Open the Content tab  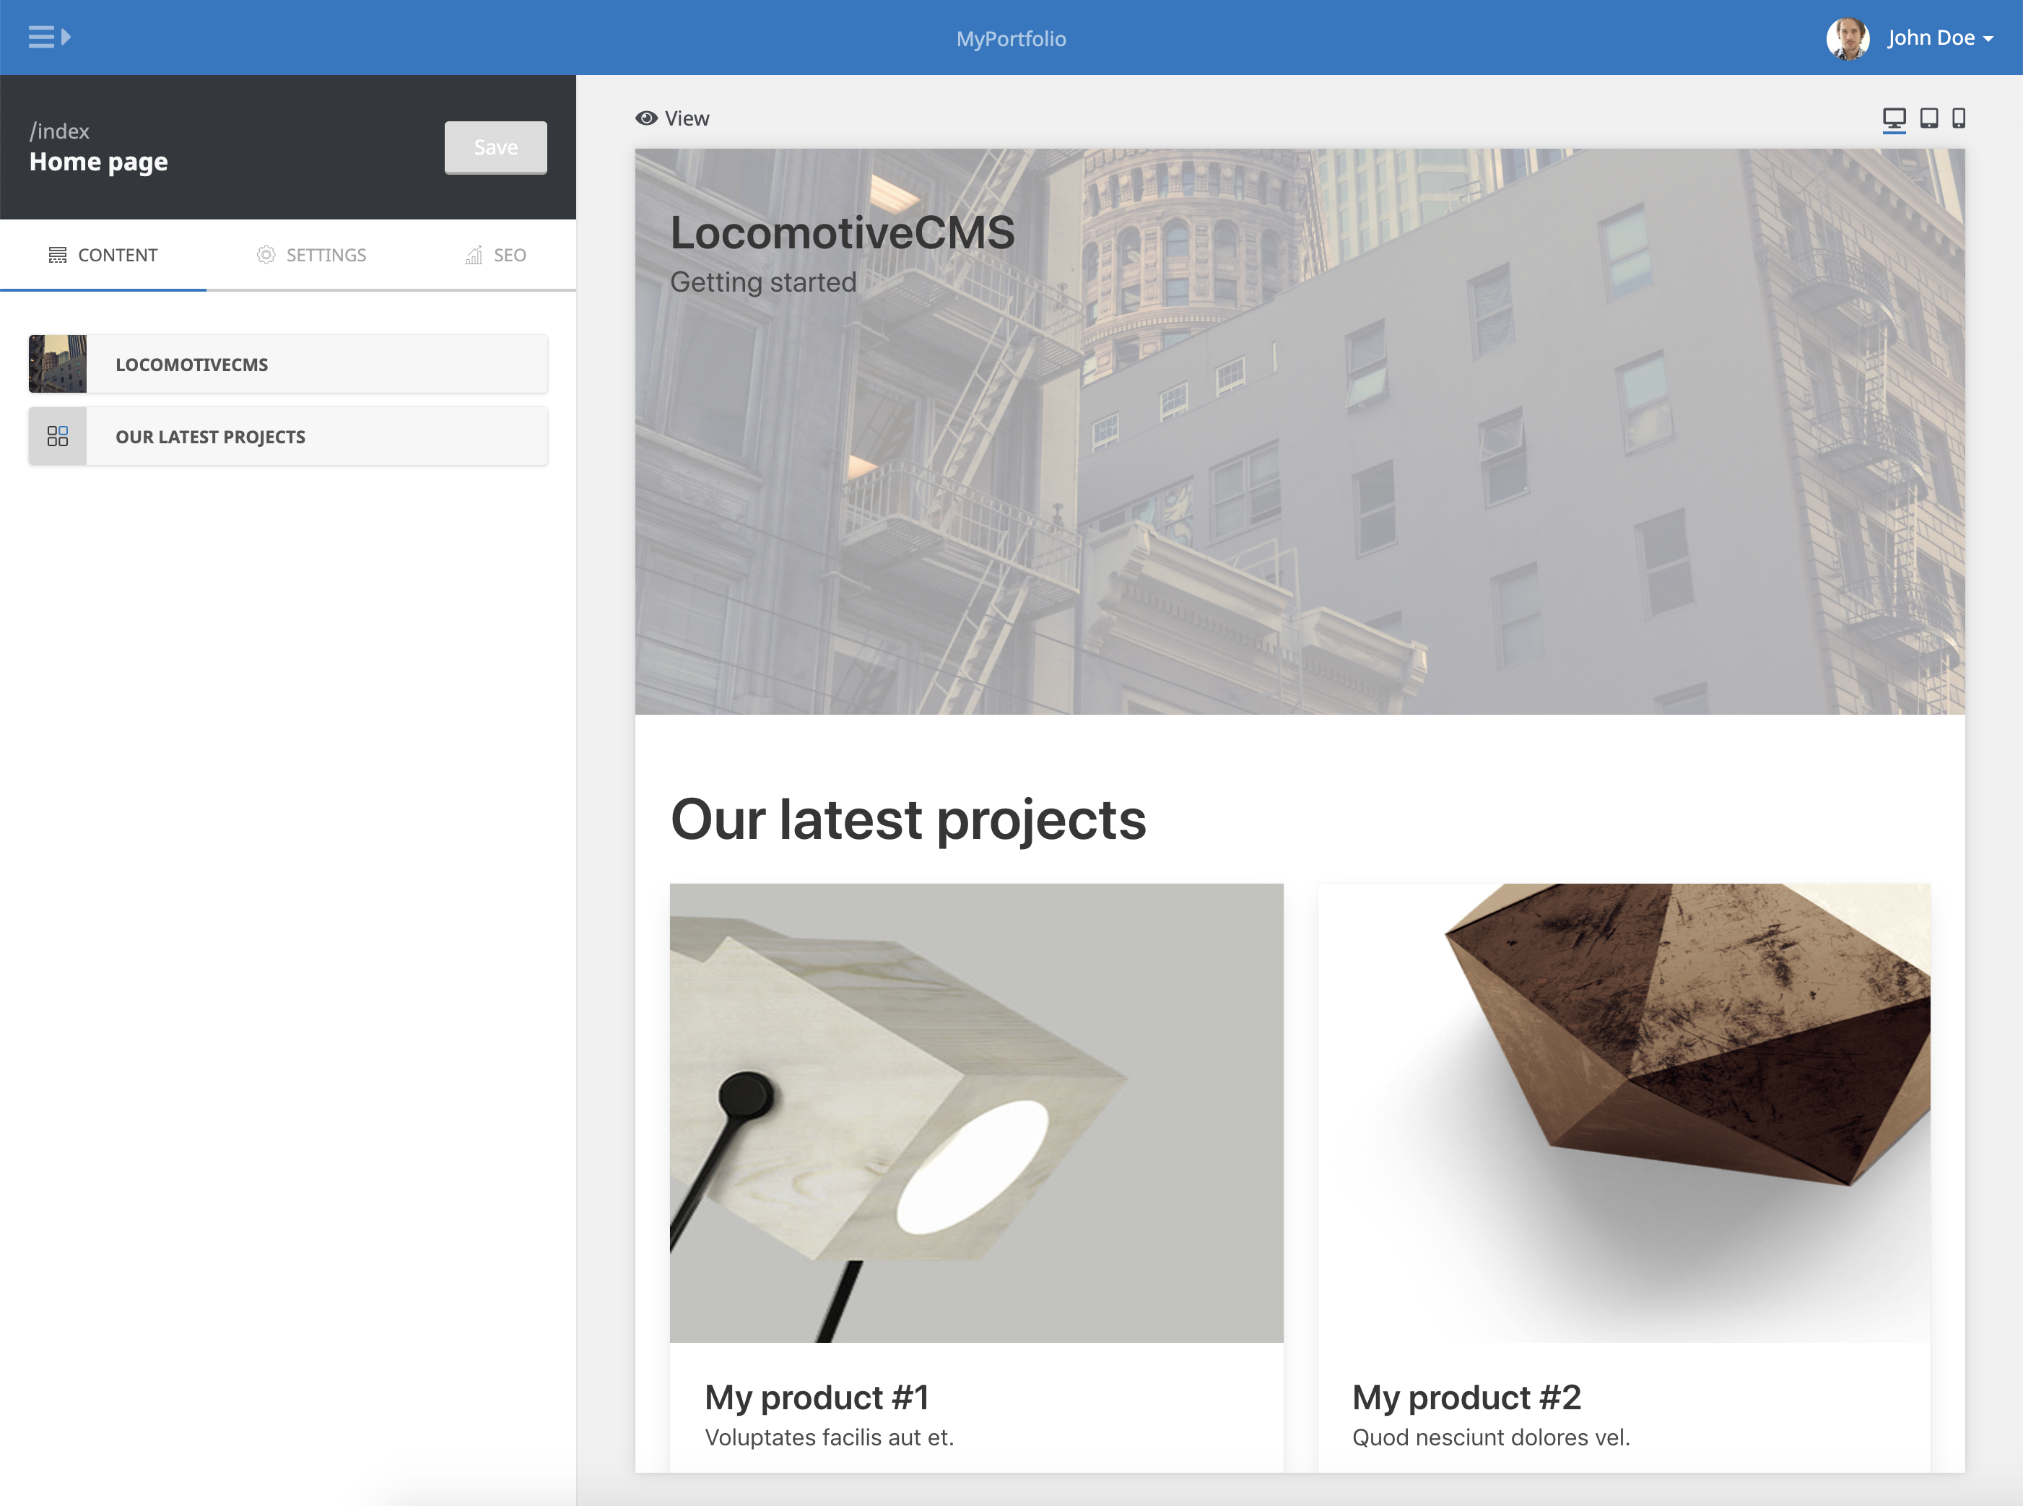103,256
